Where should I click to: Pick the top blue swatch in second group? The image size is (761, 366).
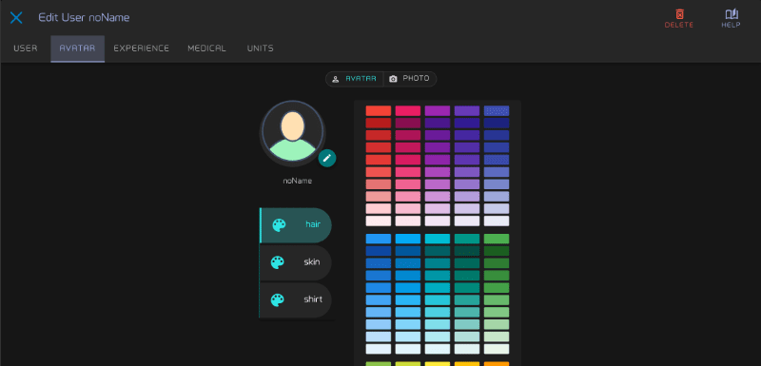click(x=378, y=239)
